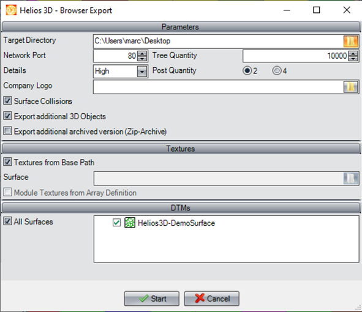Click the Helios 3D app icon in title bar
The image size is (362, 312).
pos(11,10)
